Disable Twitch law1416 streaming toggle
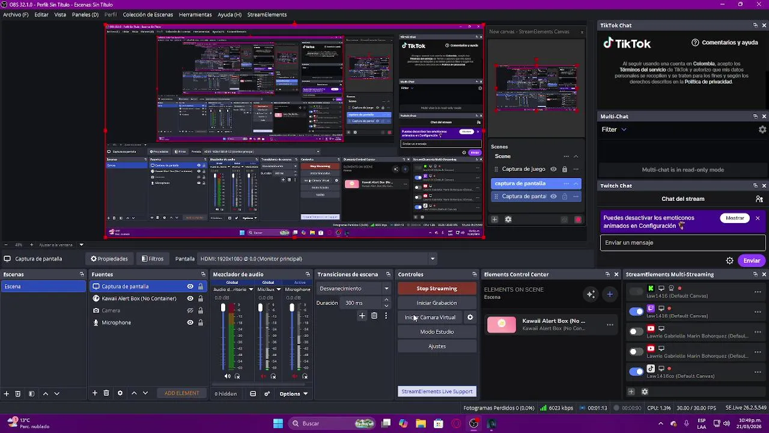This screenshot has width=769, height=433. click(636, 312)
